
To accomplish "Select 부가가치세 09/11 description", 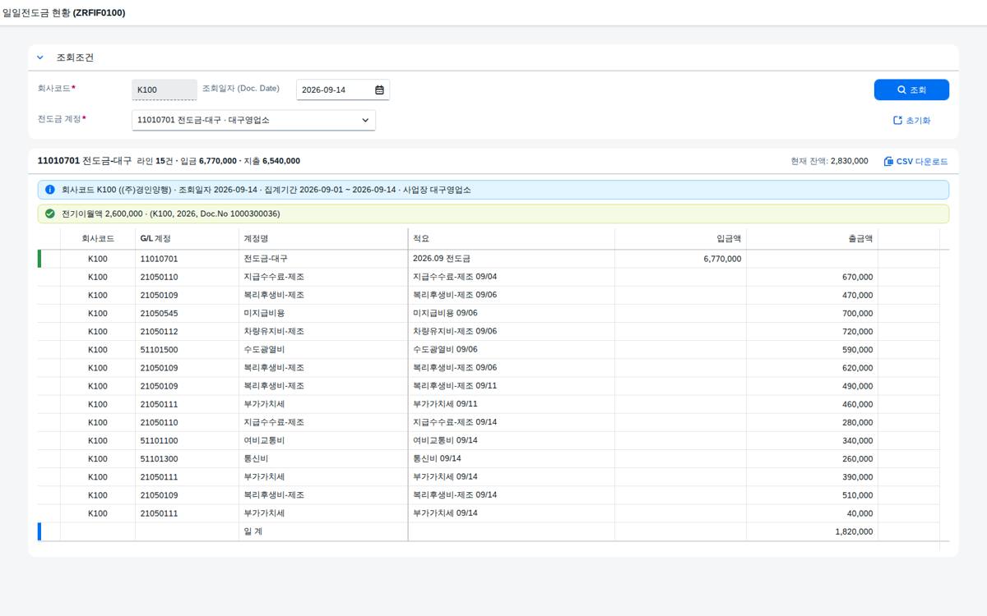I will [x=512, y=404].
